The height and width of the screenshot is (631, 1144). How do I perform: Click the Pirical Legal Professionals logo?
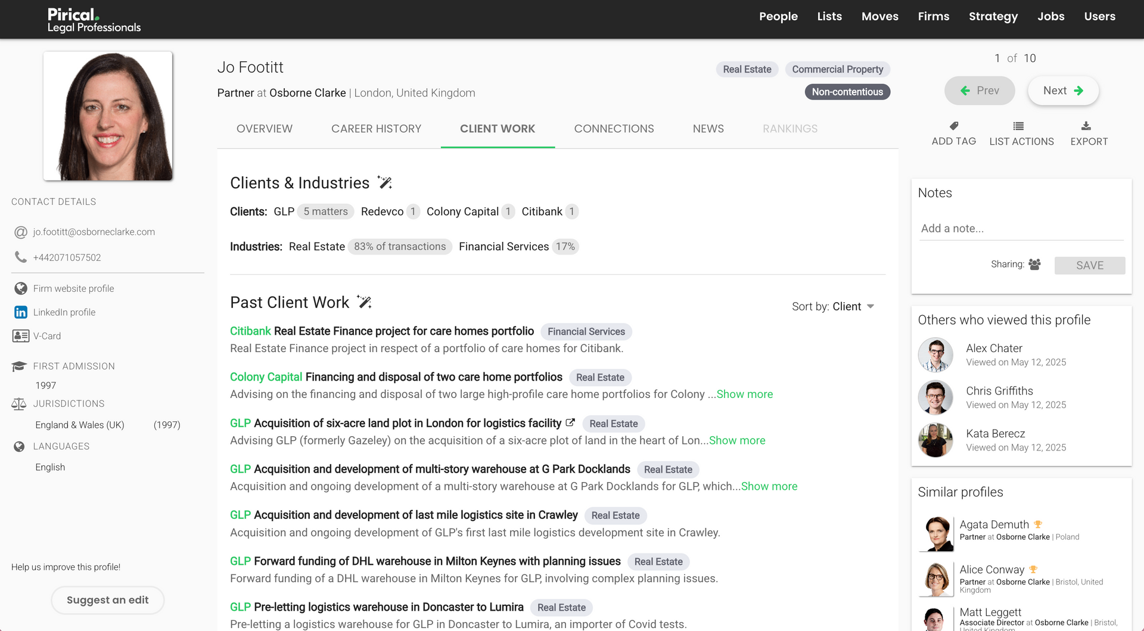pyautogui.click(x=94, y=20)
